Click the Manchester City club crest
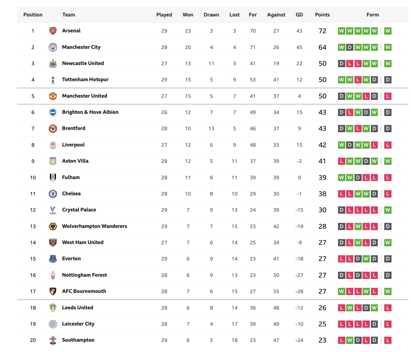Screen dimensions: 411x352 (53, 47)
